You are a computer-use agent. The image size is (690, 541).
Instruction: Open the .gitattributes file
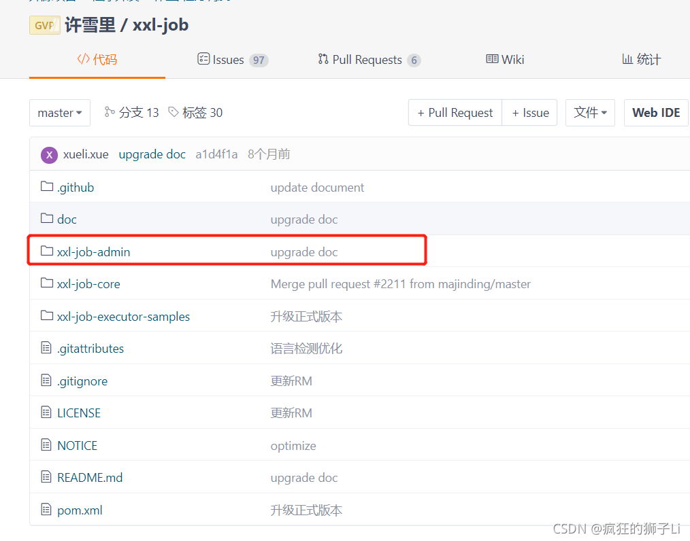(91, 349)
